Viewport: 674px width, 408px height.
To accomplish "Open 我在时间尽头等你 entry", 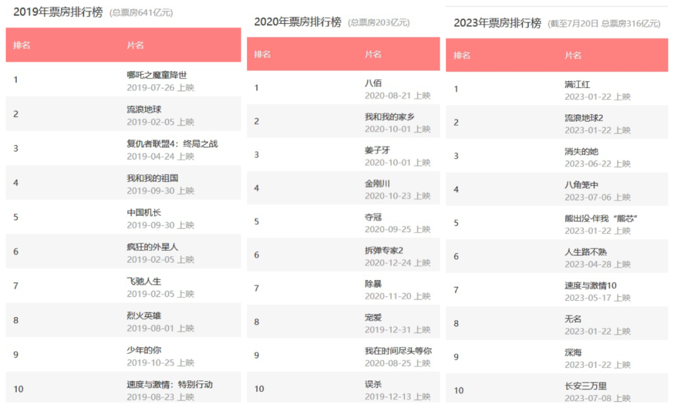I will pyautogui.click(x=398, y=351).
